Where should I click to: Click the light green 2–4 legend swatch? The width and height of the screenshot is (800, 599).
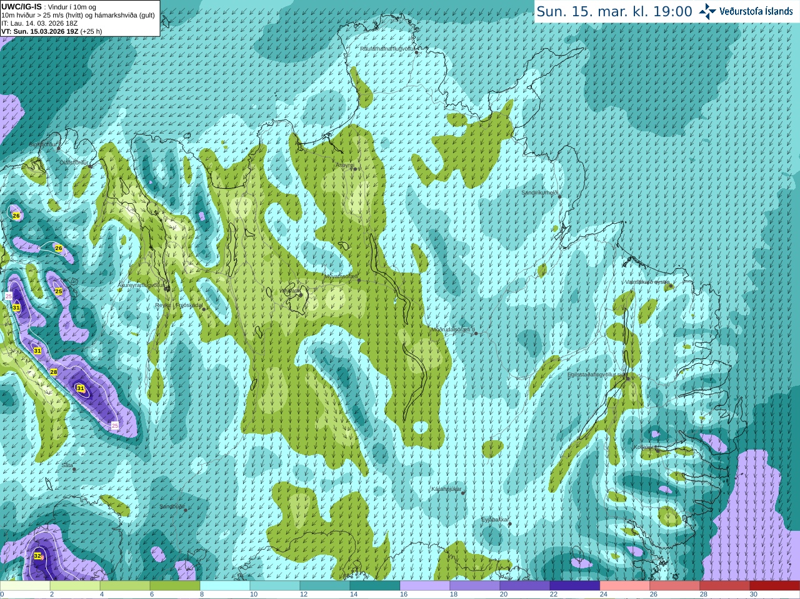75,586
